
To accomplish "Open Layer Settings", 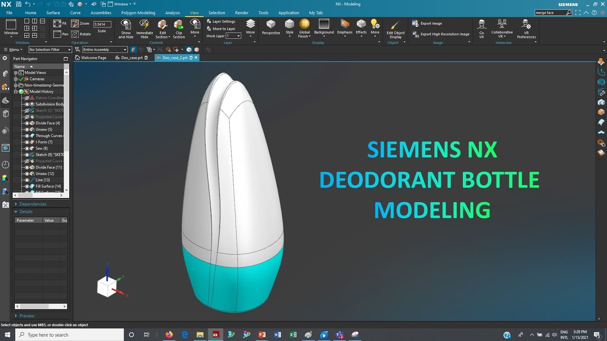I will pos(221,21).
